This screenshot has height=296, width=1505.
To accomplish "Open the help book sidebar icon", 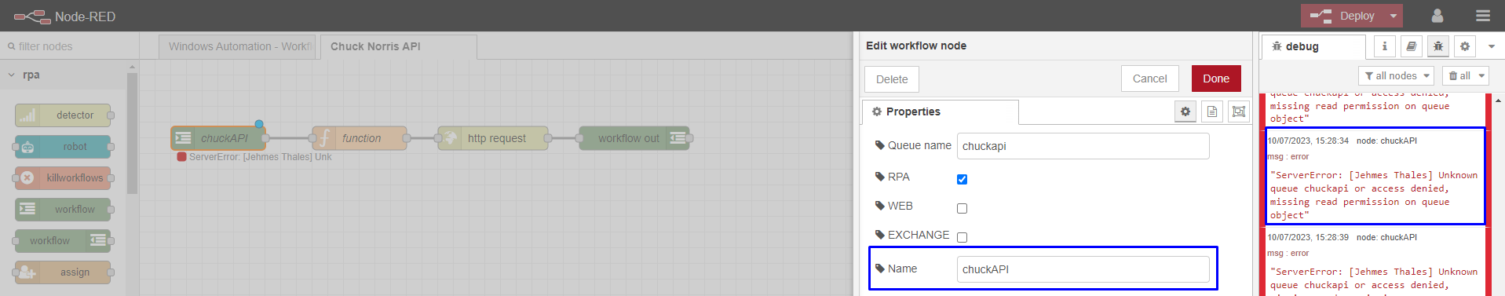I will [1411, 46].
